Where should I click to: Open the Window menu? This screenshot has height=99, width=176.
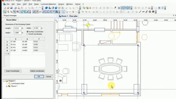(x=70, y=4)
